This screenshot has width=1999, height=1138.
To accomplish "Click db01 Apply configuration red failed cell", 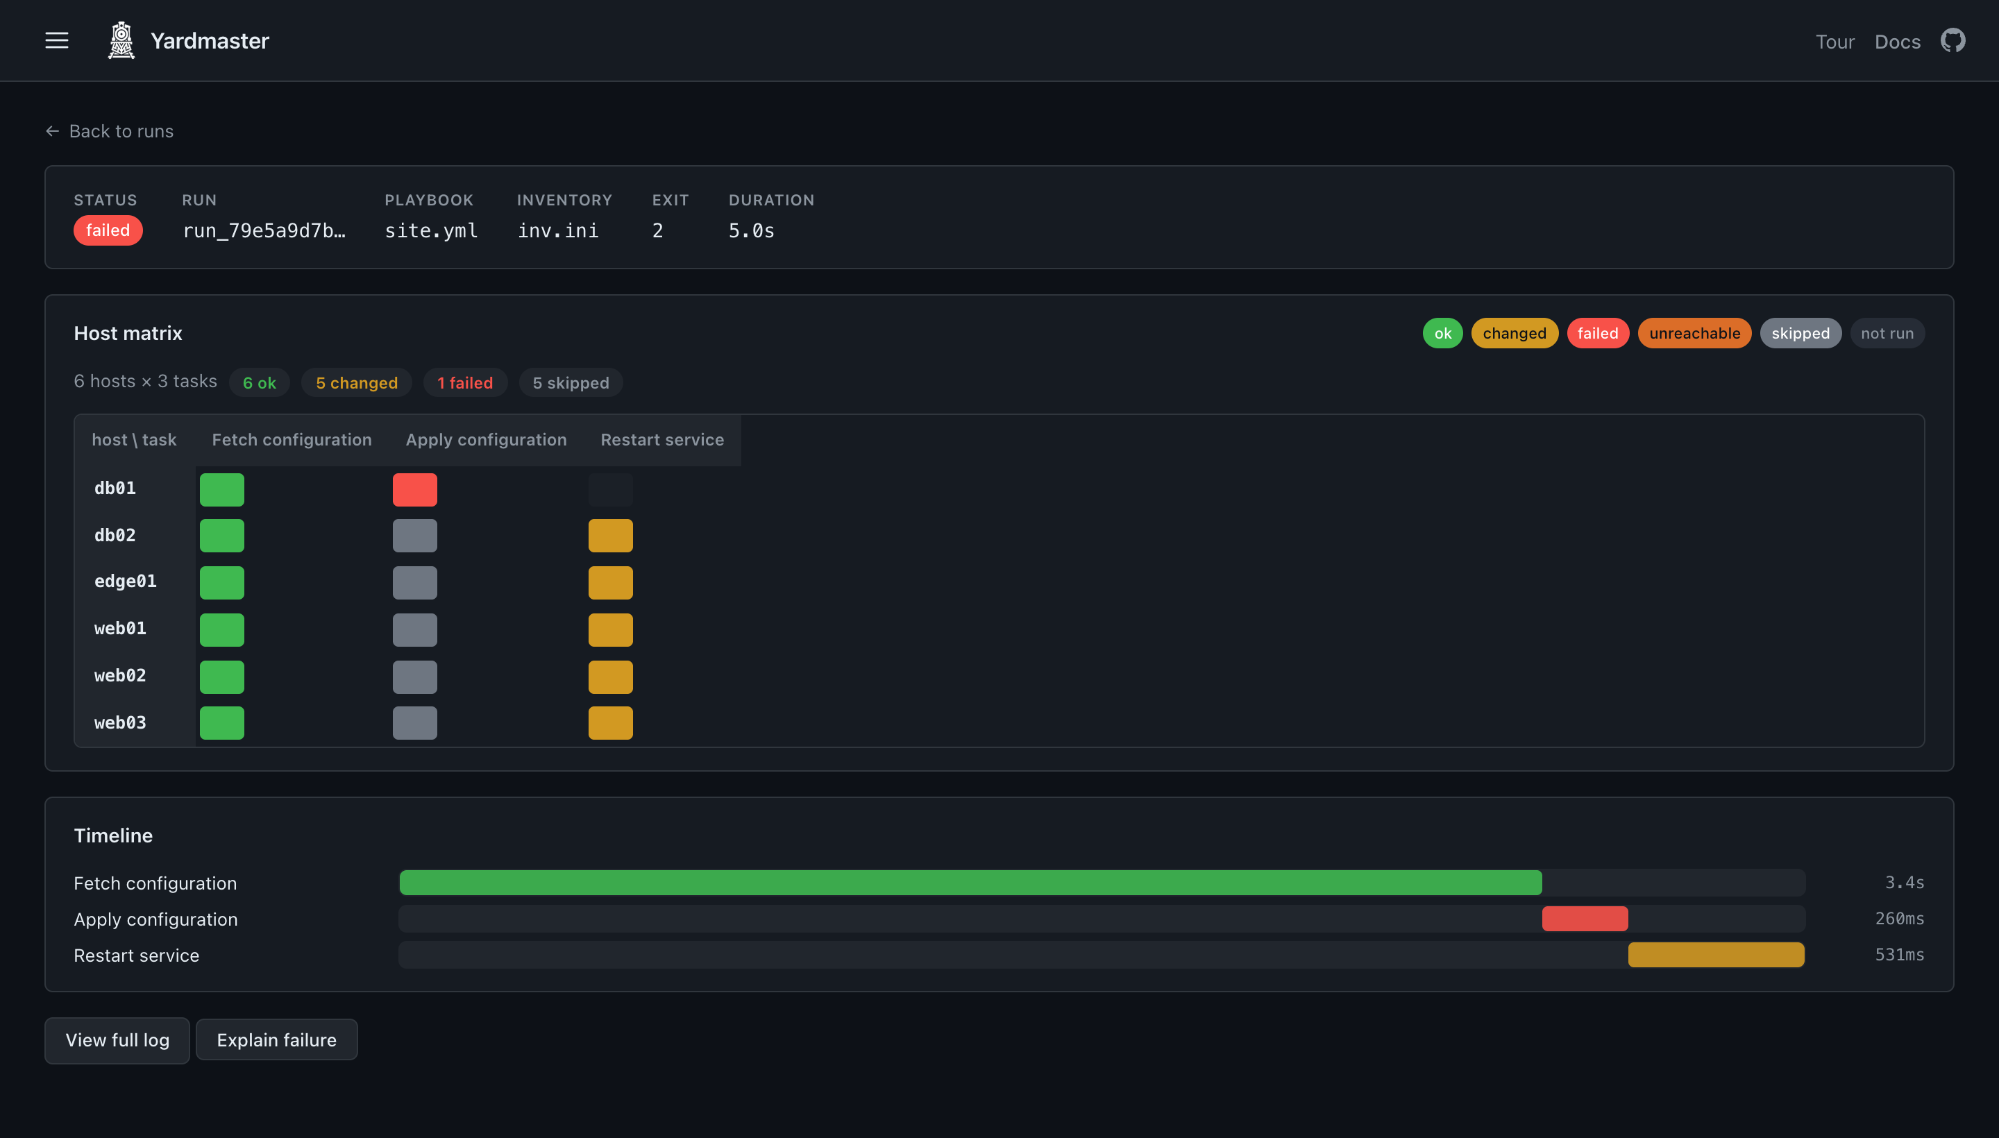I will 414,489.
